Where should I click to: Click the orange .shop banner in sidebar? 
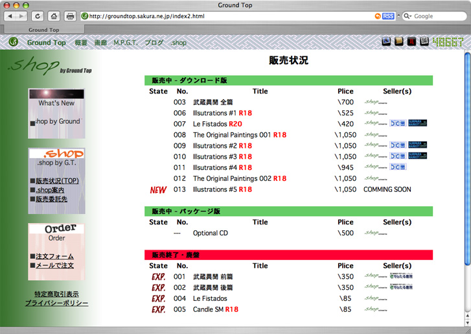[56, 153]
